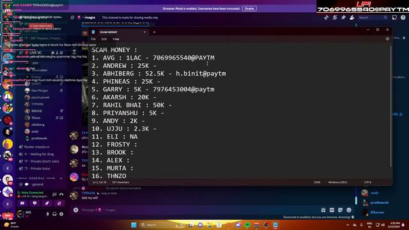Viewport: 409px width, 230px height.
Task: Start an activity via rocket icon
Action: (x=47, y=203)
